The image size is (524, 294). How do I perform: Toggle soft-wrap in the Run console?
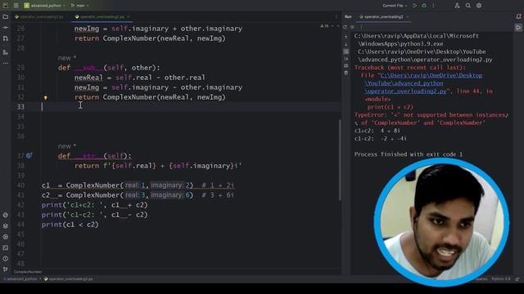[x=346, y=51]
